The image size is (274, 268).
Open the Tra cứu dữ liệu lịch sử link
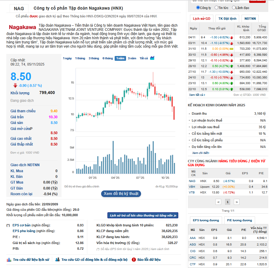click(31, 260)
